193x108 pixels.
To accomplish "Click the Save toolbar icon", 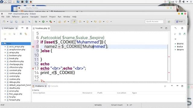I will point(11,22).
